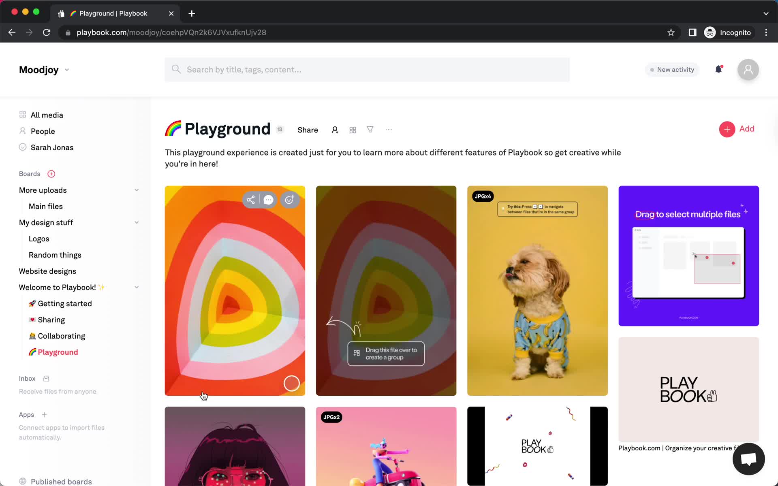Screen dimensions: 778x486
Task: Navigate to All media section
Action: [x=47, y=115]
